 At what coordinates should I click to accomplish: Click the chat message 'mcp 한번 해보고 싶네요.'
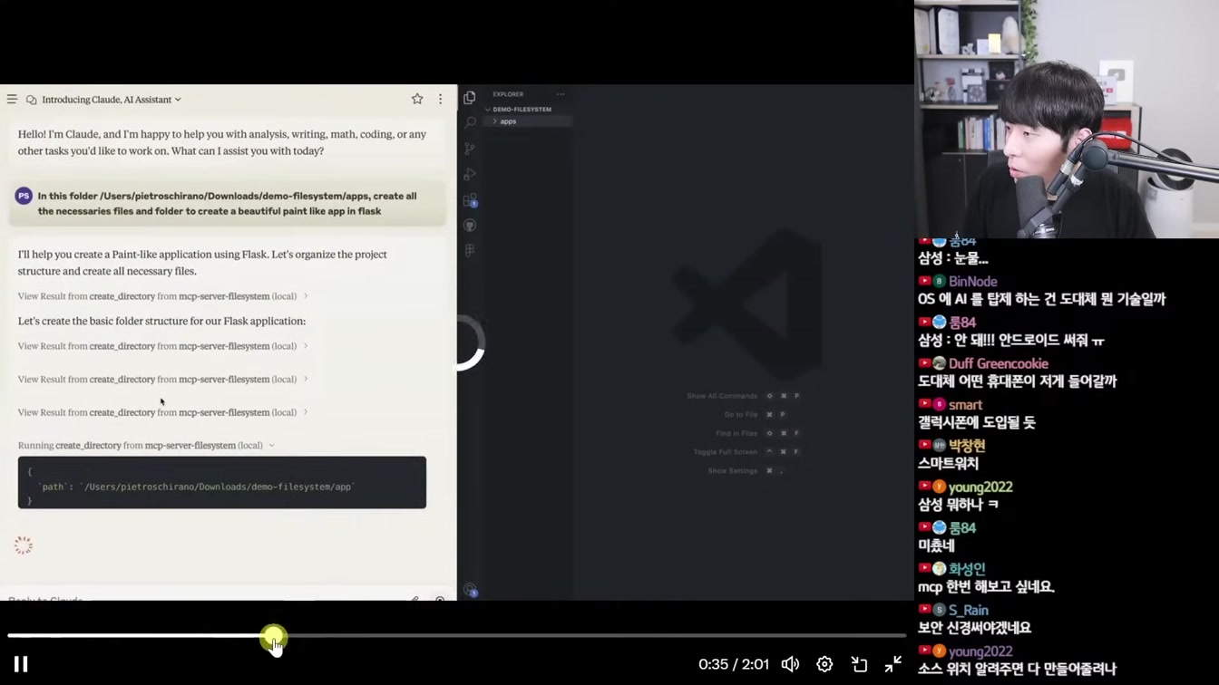(x=986, y=586)
